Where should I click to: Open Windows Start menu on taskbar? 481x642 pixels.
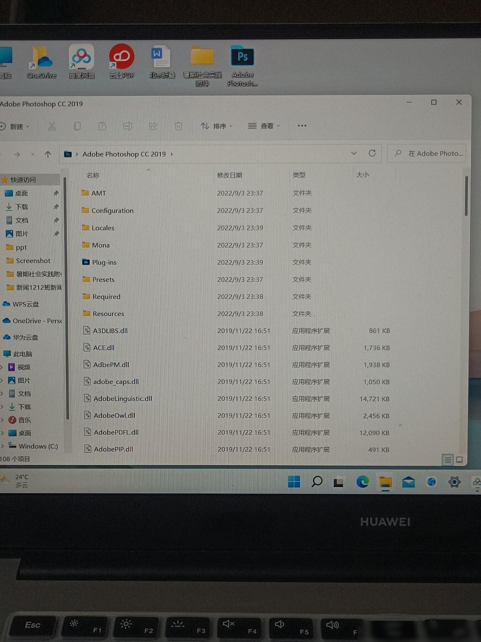tap(294, 482)
